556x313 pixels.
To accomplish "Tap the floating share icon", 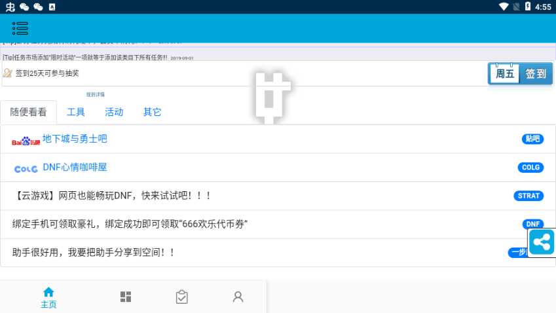I will 542,242.
